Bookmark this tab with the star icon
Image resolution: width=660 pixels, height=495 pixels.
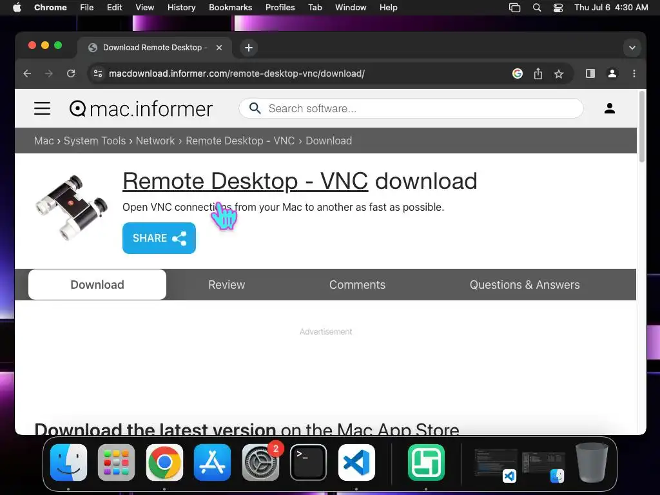click(x=559, y=74)
